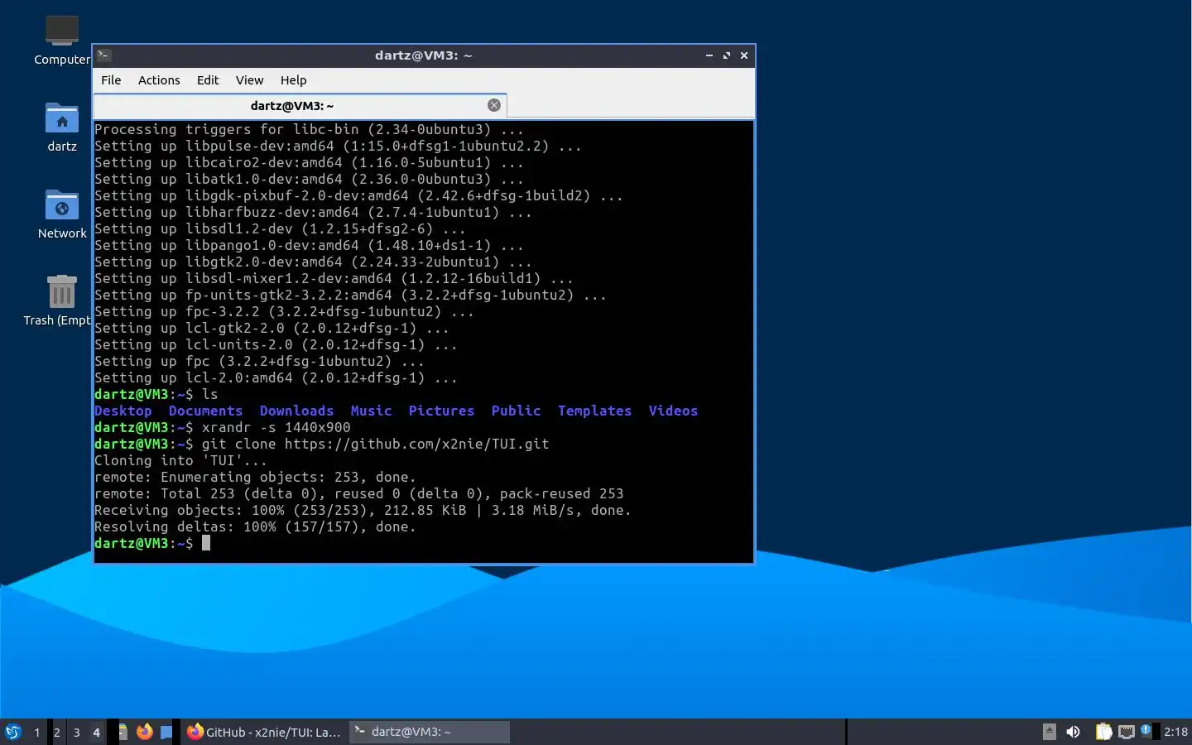Click the 'xrandr -s 1440x900' command line
Viewport: 1192px width, 745px height.
coord(276,427)
